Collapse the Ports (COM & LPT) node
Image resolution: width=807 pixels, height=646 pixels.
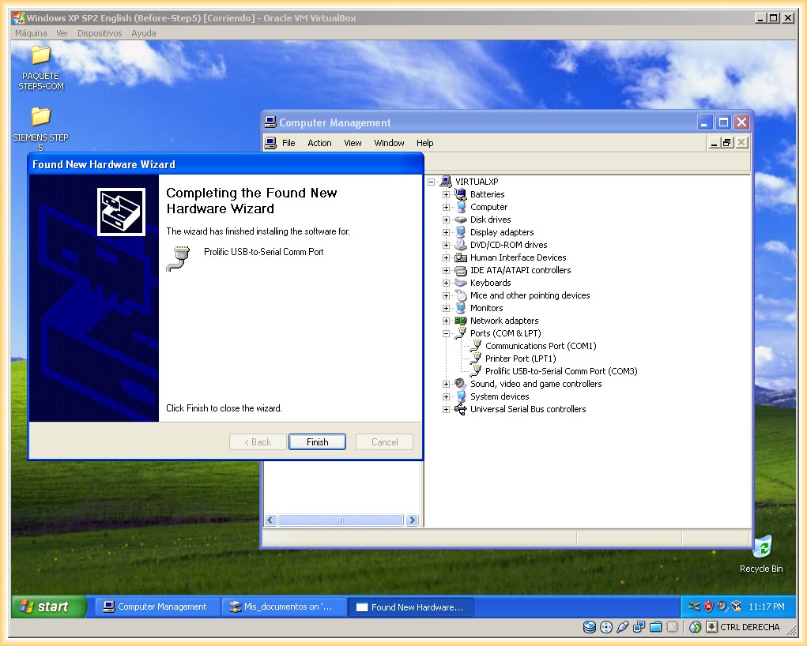(x=446, y=333)
